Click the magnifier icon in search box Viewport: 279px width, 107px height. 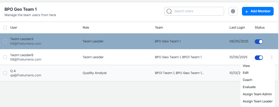169,11
